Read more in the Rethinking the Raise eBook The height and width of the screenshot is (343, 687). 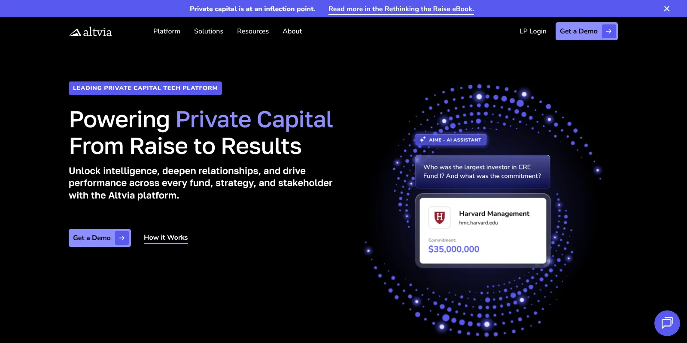[x=401, y=9]
